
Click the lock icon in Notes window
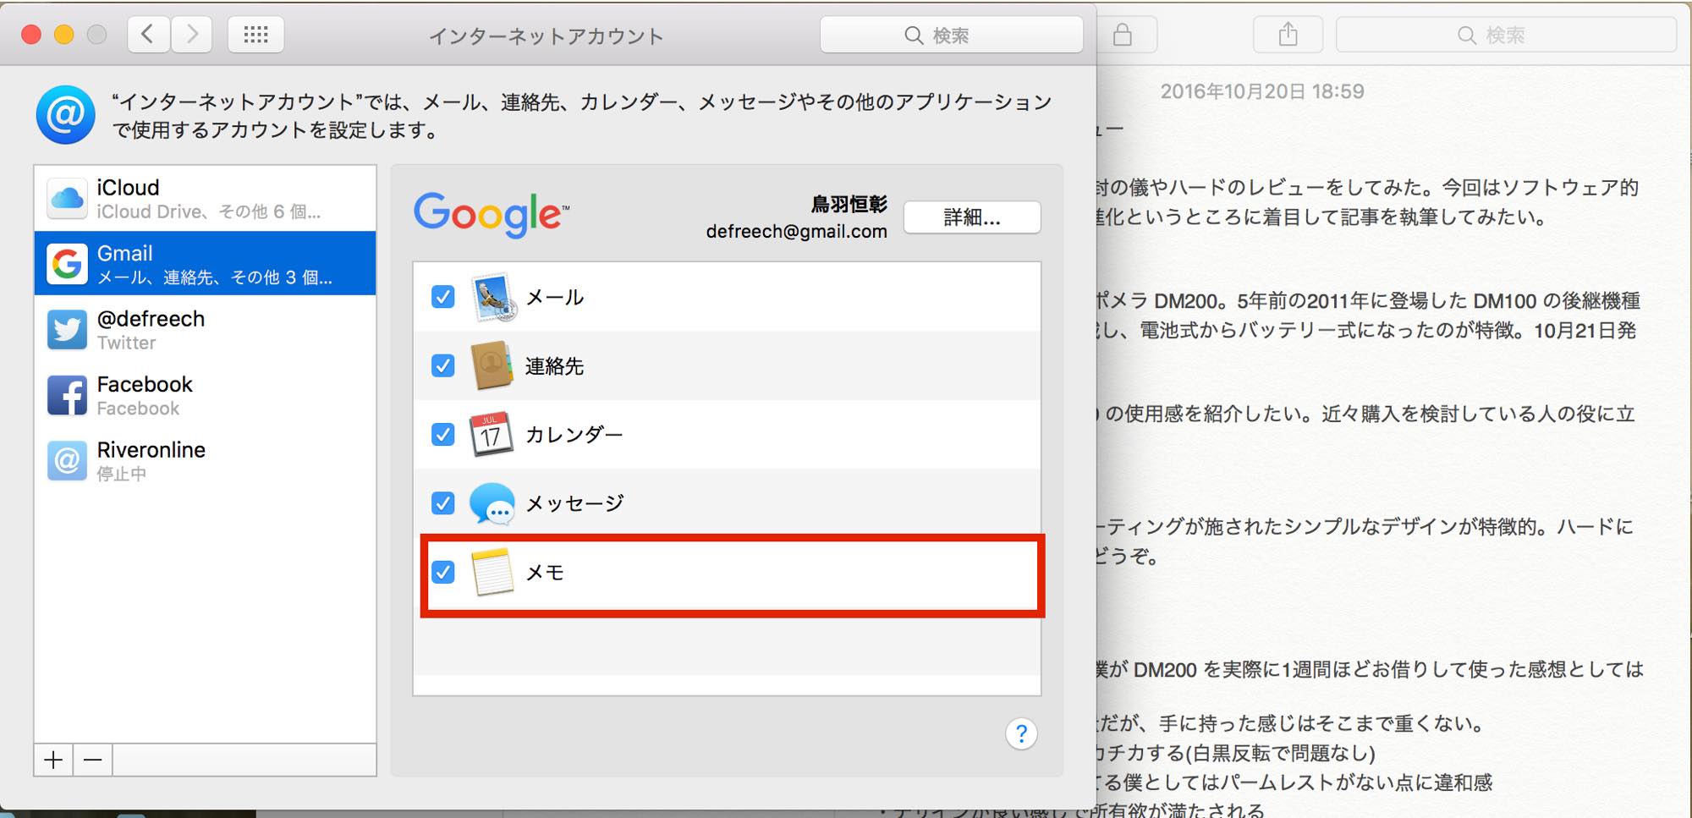point(1123,35)
